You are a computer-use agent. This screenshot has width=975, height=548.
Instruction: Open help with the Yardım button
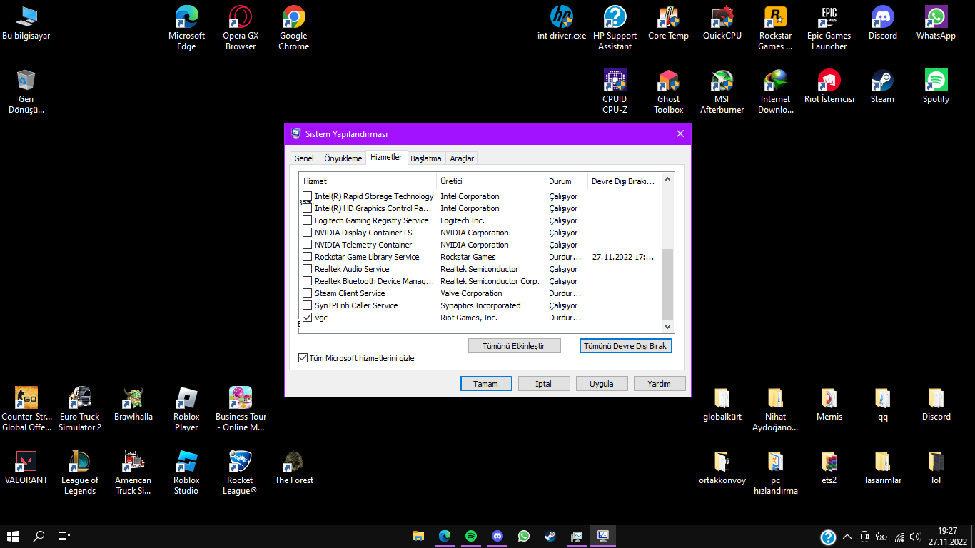[x=660, y=384]
